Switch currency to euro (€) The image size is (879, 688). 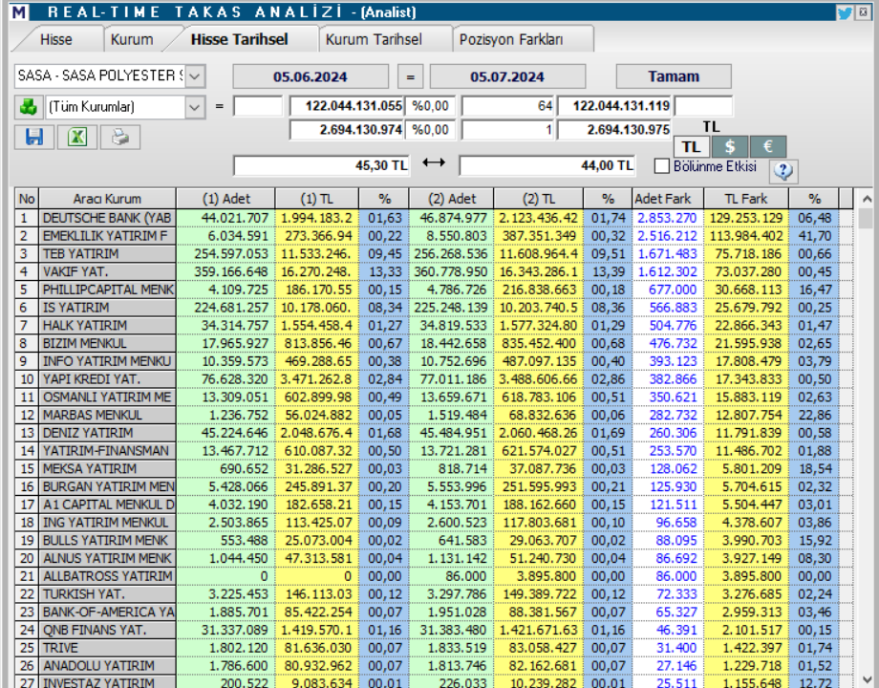point(767,146)
